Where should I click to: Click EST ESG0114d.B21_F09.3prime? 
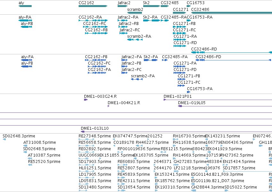[217, 174]
